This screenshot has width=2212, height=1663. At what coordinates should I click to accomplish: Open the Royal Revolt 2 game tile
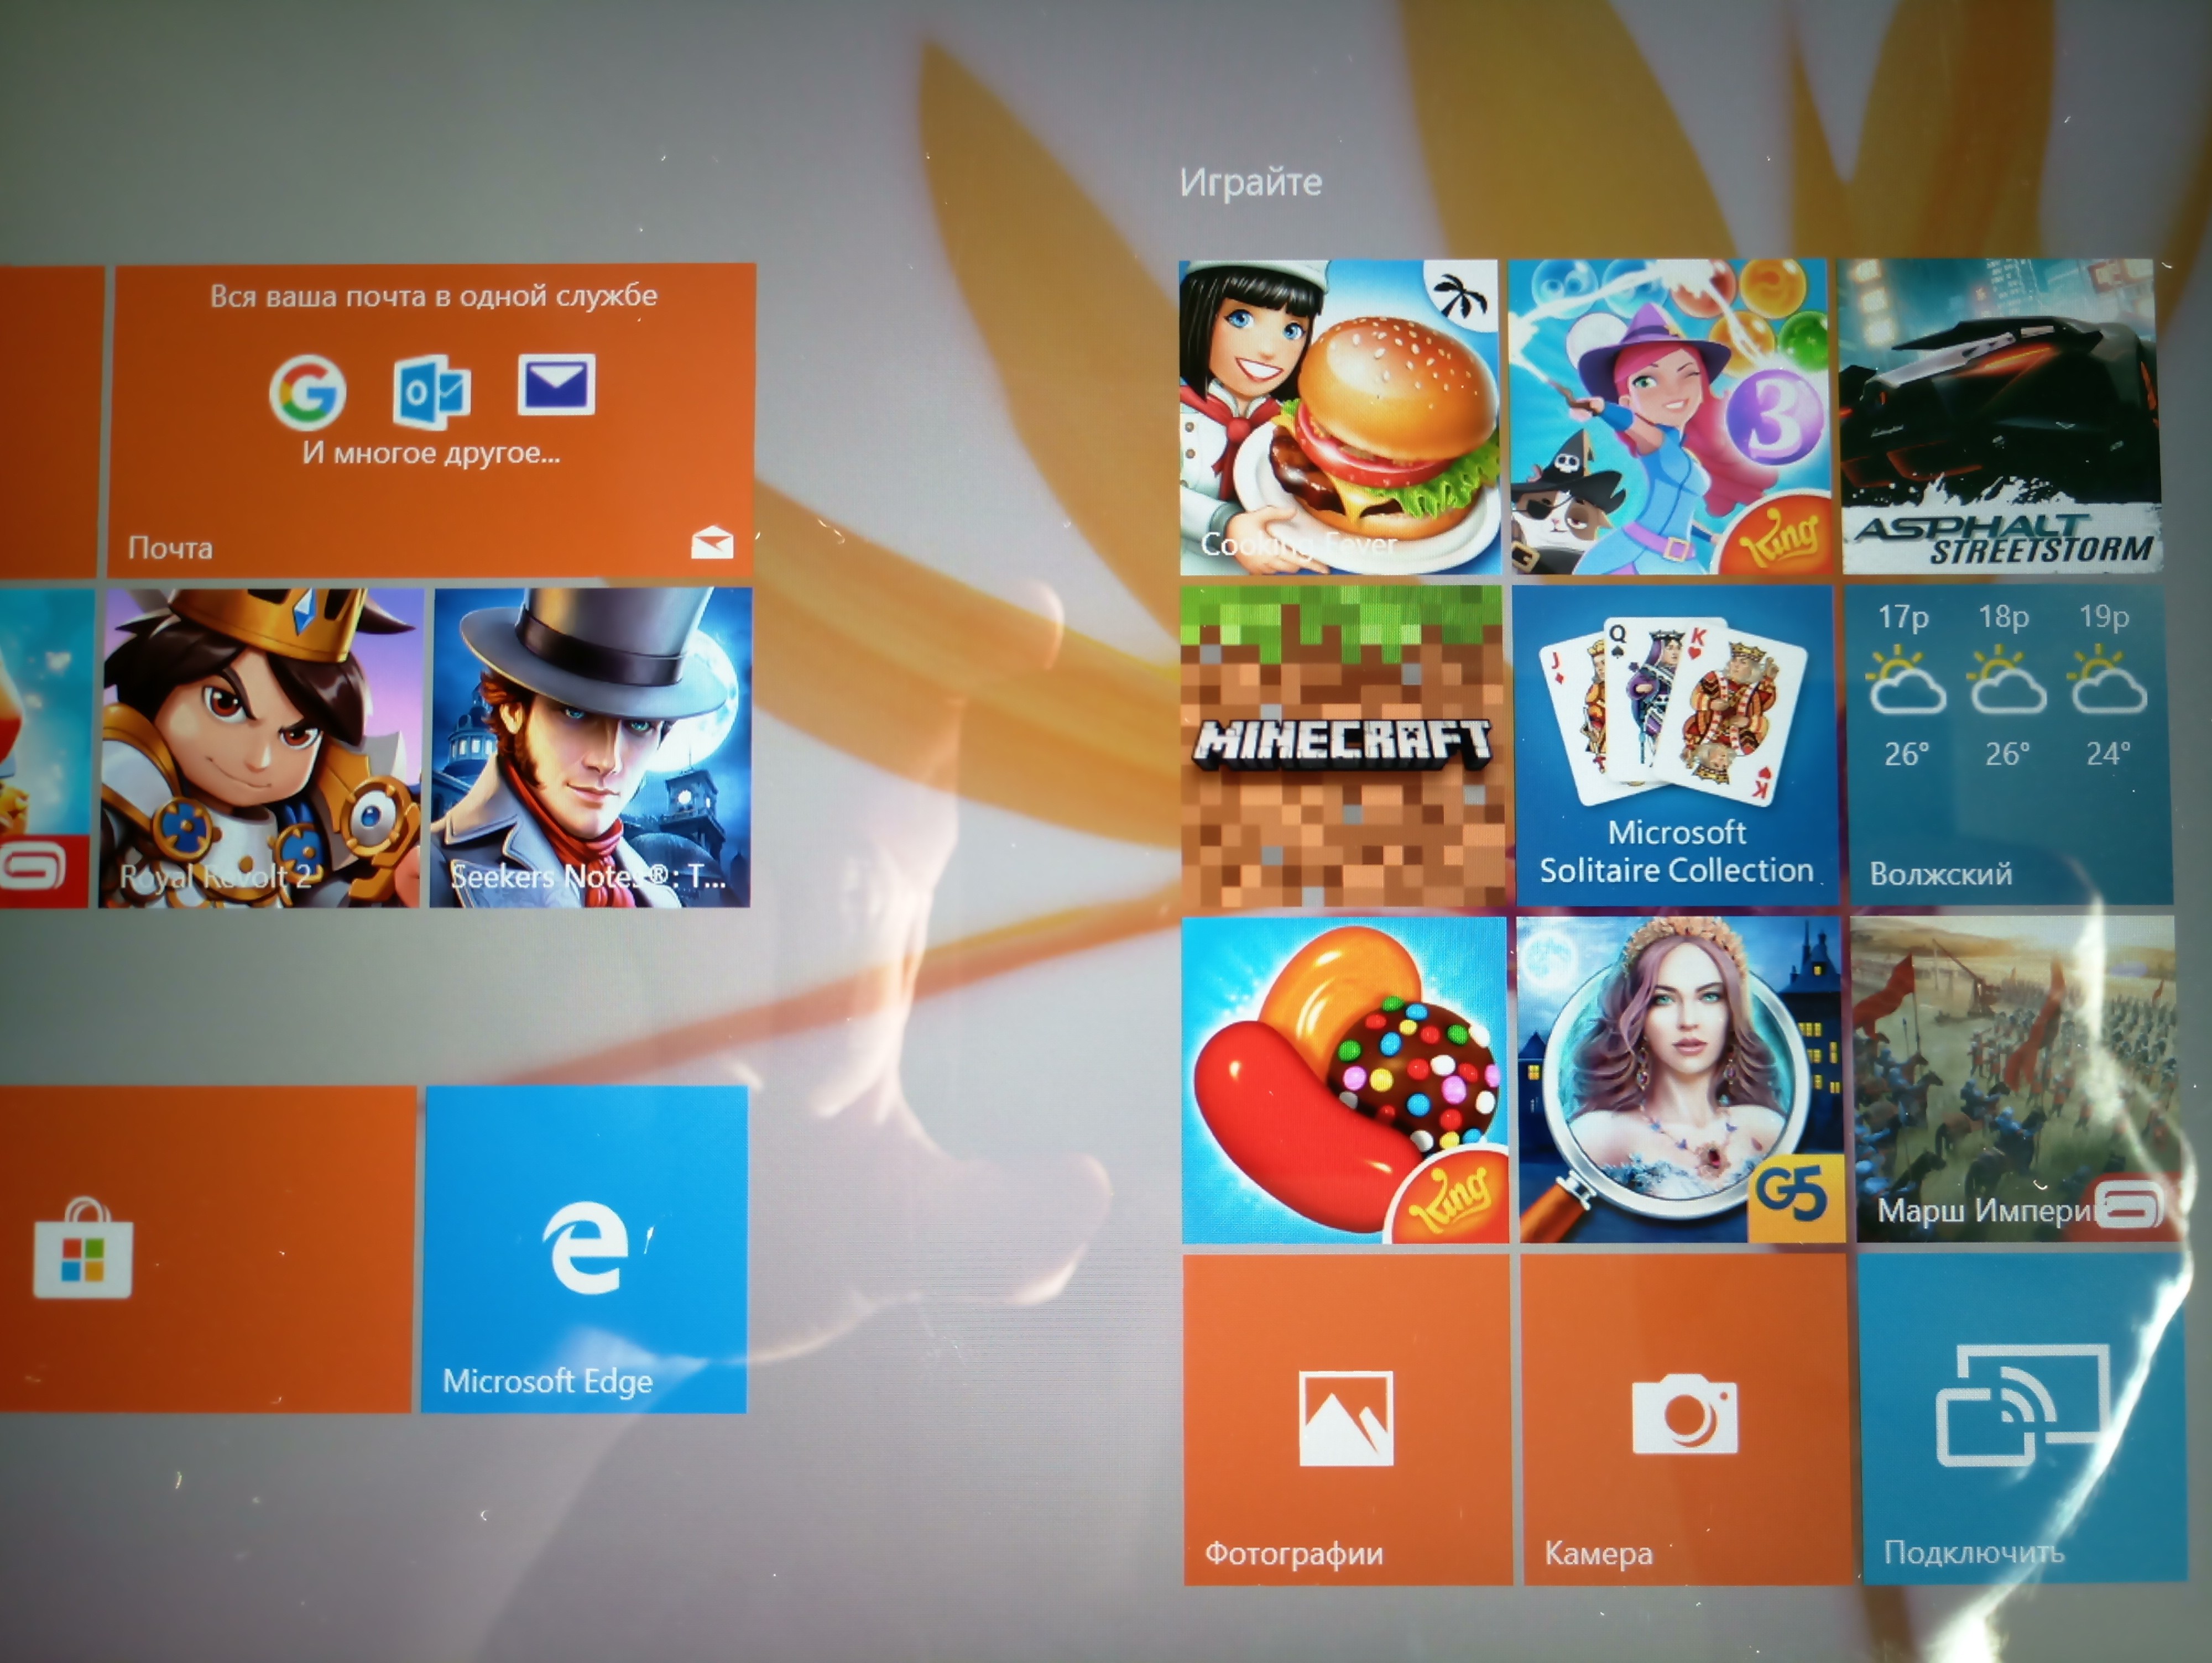click(261, 748)
